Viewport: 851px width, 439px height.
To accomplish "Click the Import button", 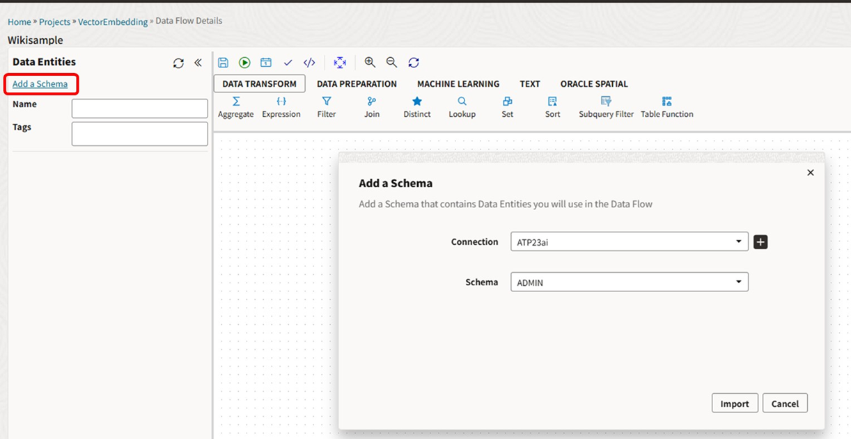I will [735, 404].
